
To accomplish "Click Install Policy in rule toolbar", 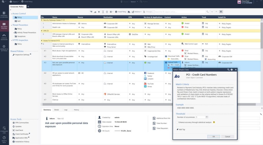I will [121, 12].
